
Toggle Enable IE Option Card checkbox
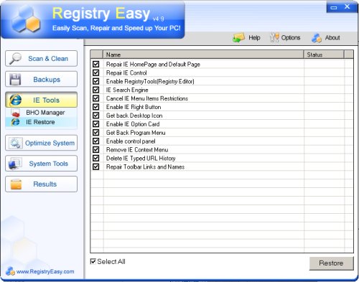pyautogui.click(x=96, y=124)
